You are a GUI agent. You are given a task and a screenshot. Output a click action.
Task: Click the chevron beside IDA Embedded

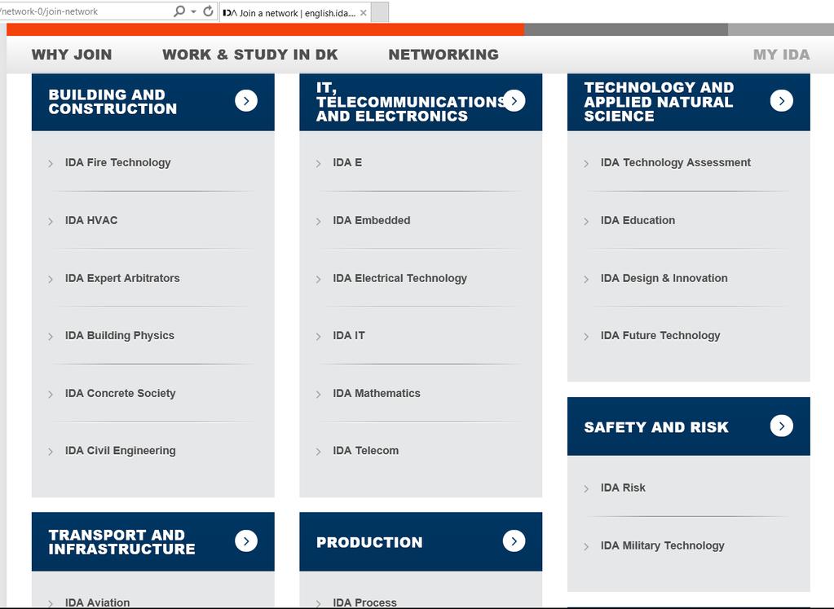[x=318, y=222]
